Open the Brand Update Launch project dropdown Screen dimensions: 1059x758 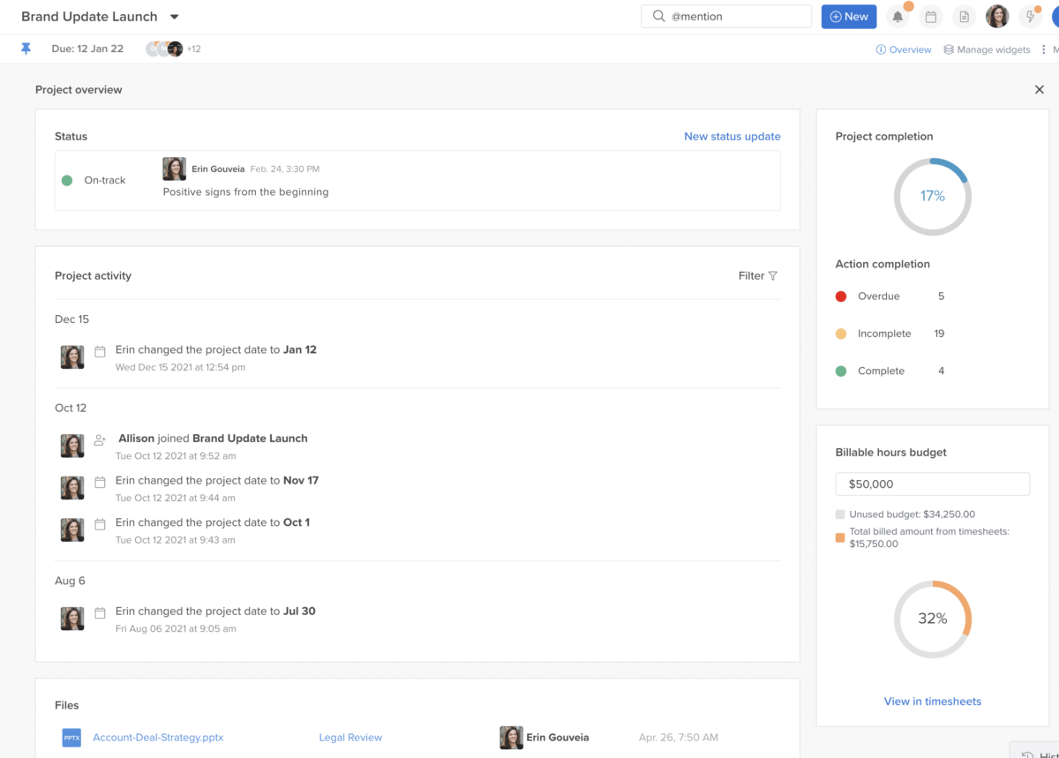click(x=174, y=16)
